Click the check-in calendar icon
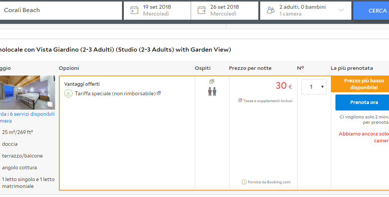The width and height of the screenshot is (389, 197). 134,10
